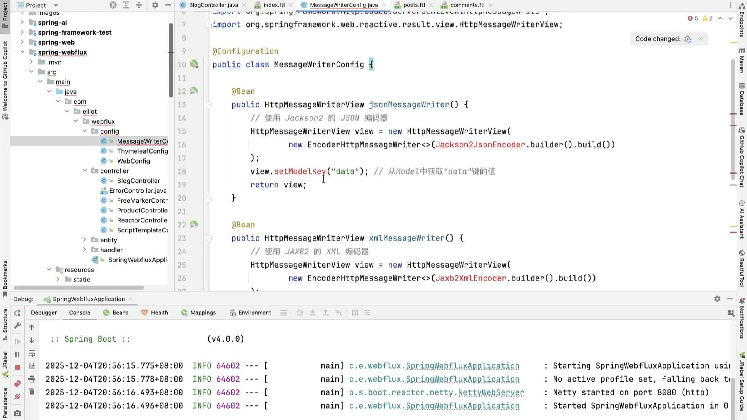This screenshot has height=420, width=747.
Task: Click the Spring bean gutter icon on line 10
Action: click(x=194, y=64)
